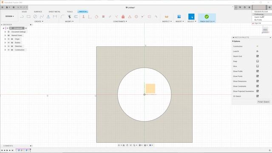The height and width of the screenshot is (153, 272).
Task: Click the blue Select tool icon
Action: 191,17
